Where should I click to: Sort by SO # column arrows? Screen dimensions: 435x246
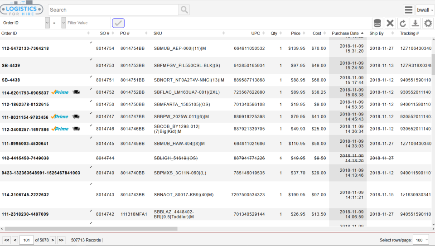pos(113,33)
